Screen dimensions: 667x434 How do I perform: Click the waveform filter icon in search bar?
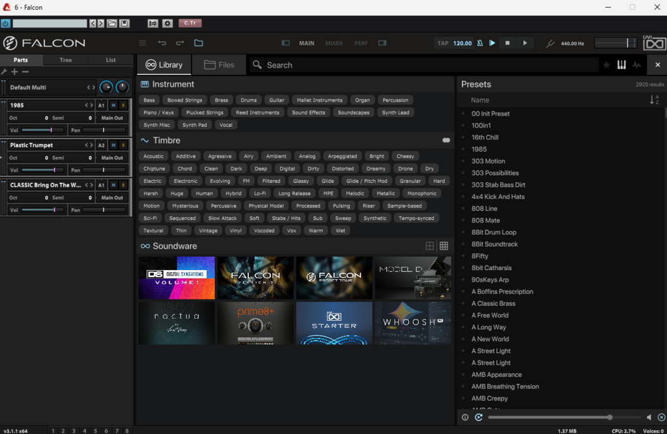point(637,65)
